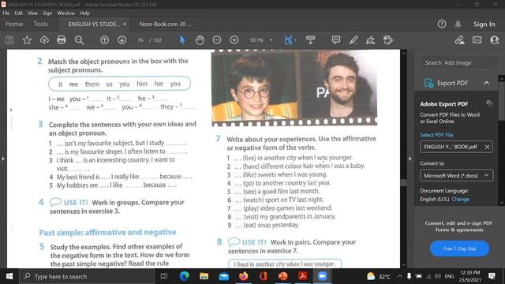Close the ENGLISH Y5 STUDE... tab
The width and height of the screenshot is (505, 284).
[x=125, y=24]
